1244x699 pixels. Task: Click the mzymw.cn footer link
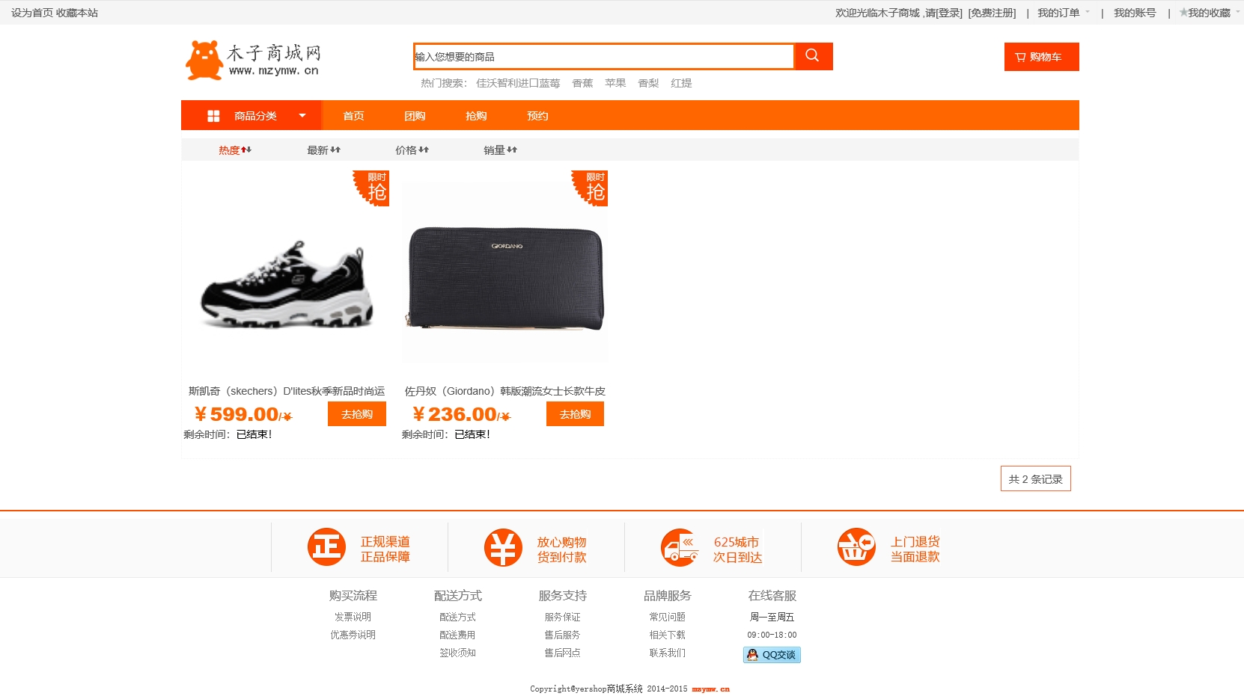click(x=710, y=689)
